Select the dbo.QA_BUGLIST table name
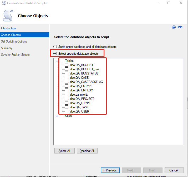 pos(82,65)
